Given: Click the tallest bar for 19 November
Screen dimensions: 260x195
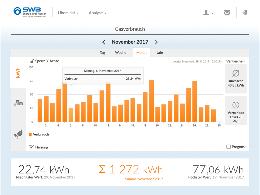Looking at the screenshot, I should 152,101.
